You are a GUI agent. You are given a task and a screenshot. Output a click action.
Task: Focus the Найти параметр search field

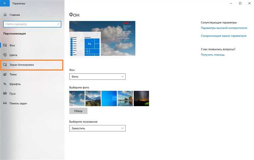point(32,24)
